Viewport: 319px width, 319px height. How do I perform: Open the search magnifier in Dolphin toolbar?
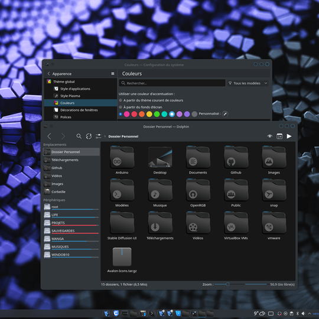click(x=79, y=136)
